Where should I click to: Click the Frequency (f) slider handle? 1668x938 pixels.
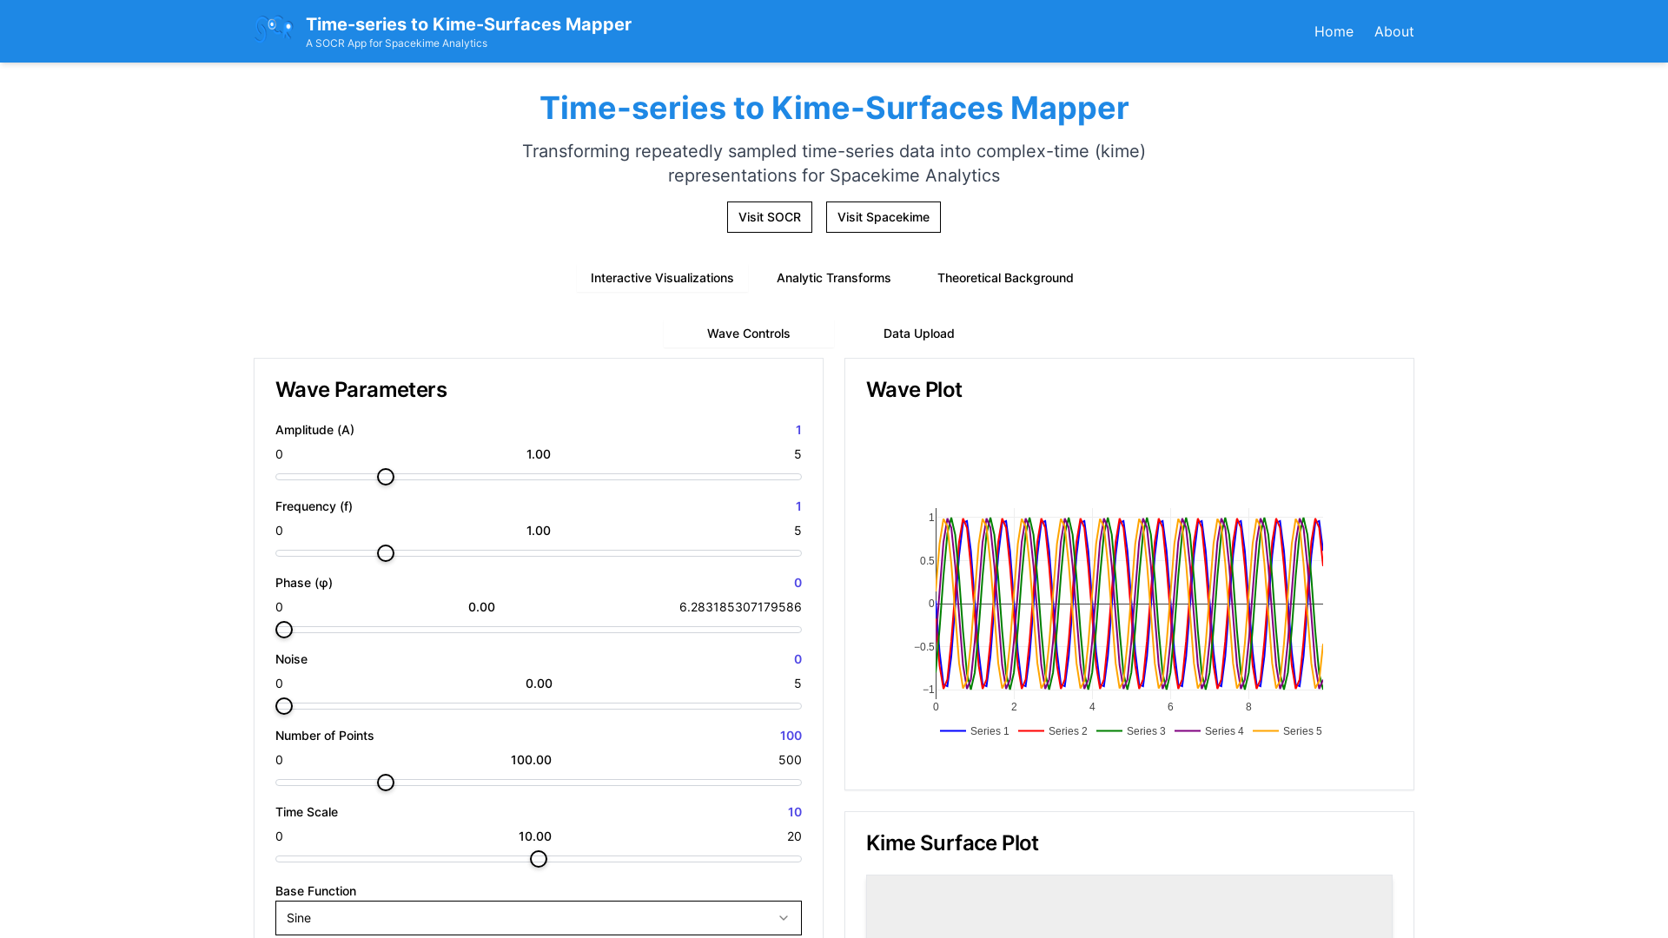point(385,553)
